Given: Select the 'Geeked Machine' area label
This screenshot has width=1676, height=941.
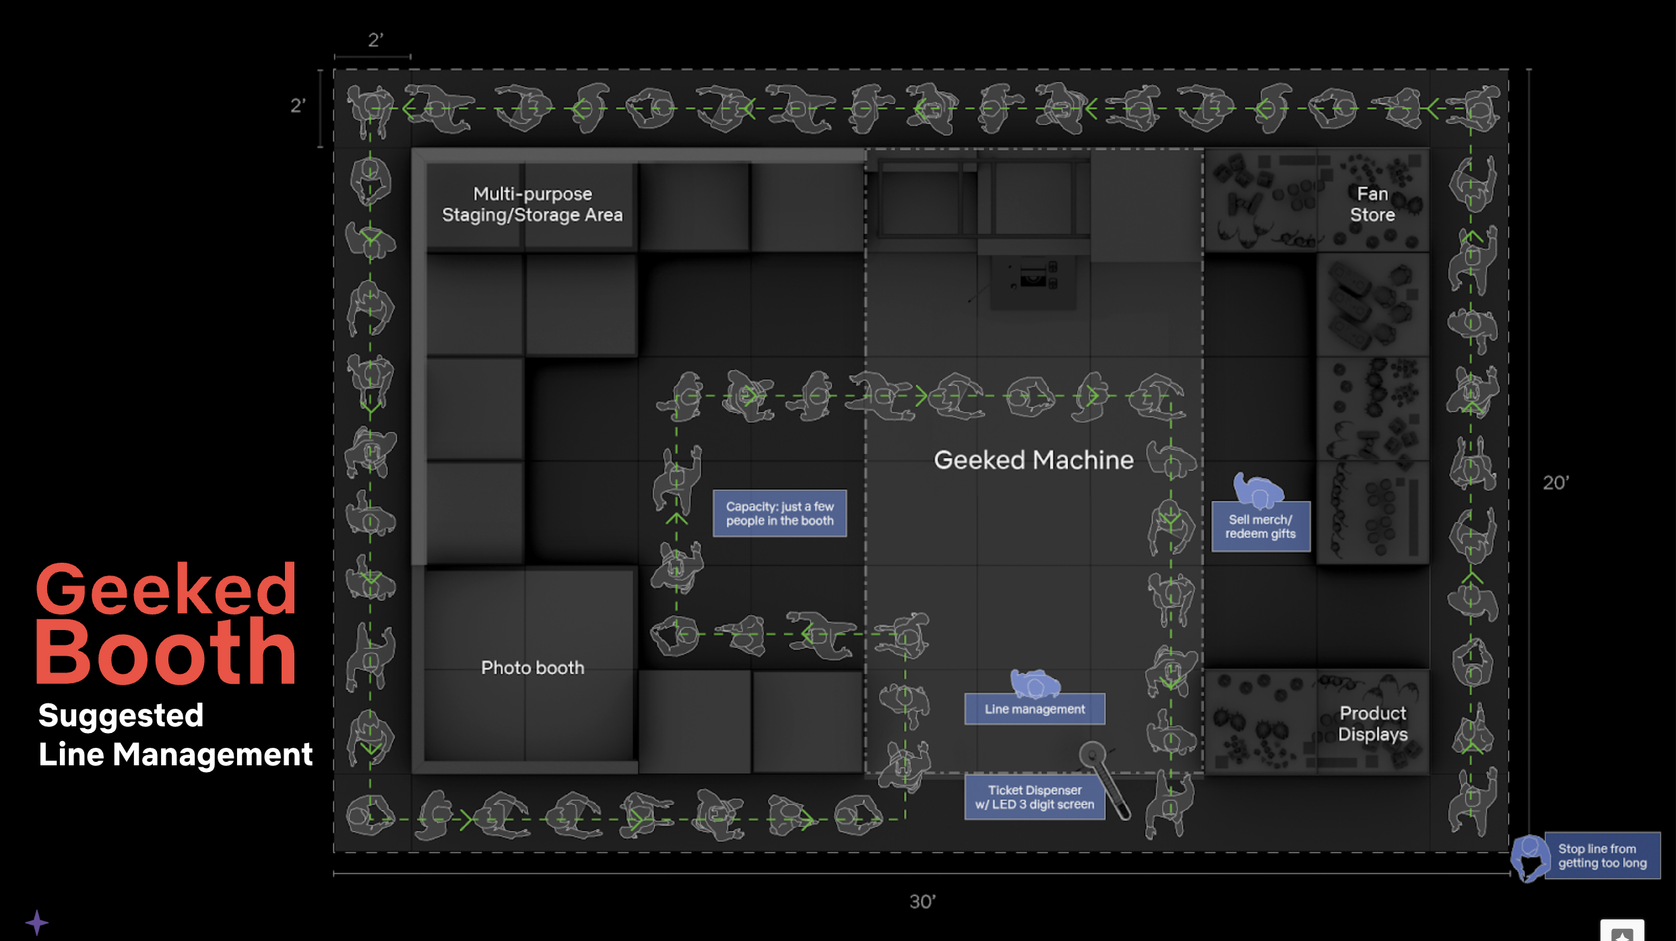Looking at the screenshot, I should (x=1033, y=460).
